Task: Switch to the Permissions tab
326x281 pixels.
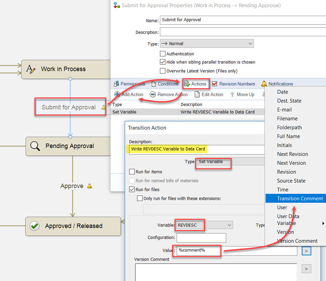Action: pyautogui.click(x=129, y=84)
